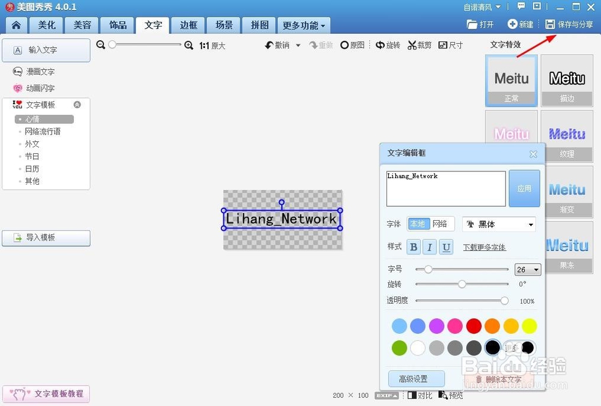Switch to the 美容 tab

(82, 25)
